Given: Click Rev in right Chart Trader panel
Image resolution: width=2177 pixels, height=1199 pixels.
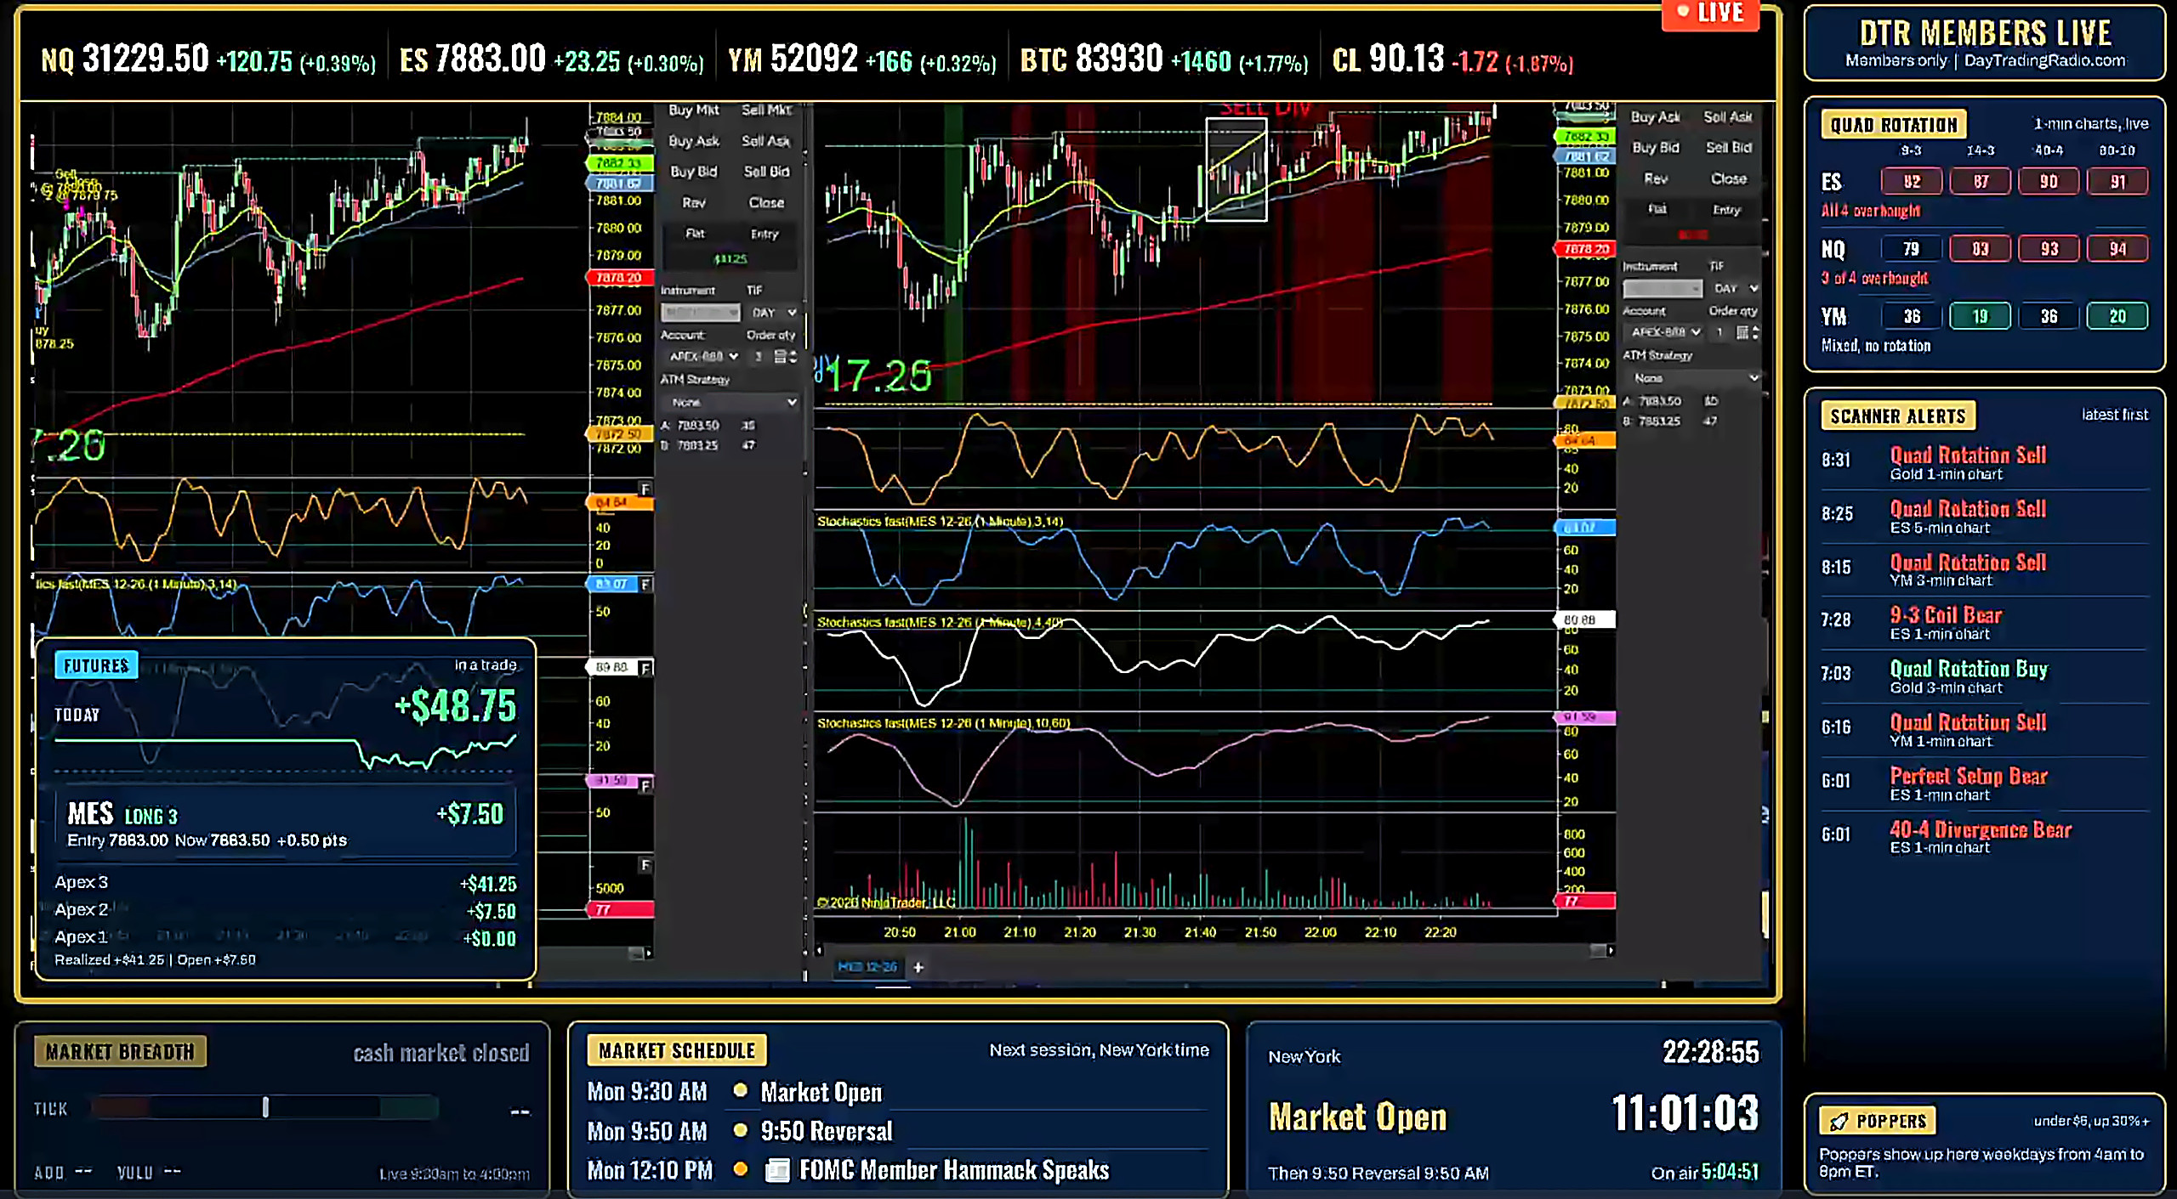Looking at the screenshot, I should (x=1656, y=179).
